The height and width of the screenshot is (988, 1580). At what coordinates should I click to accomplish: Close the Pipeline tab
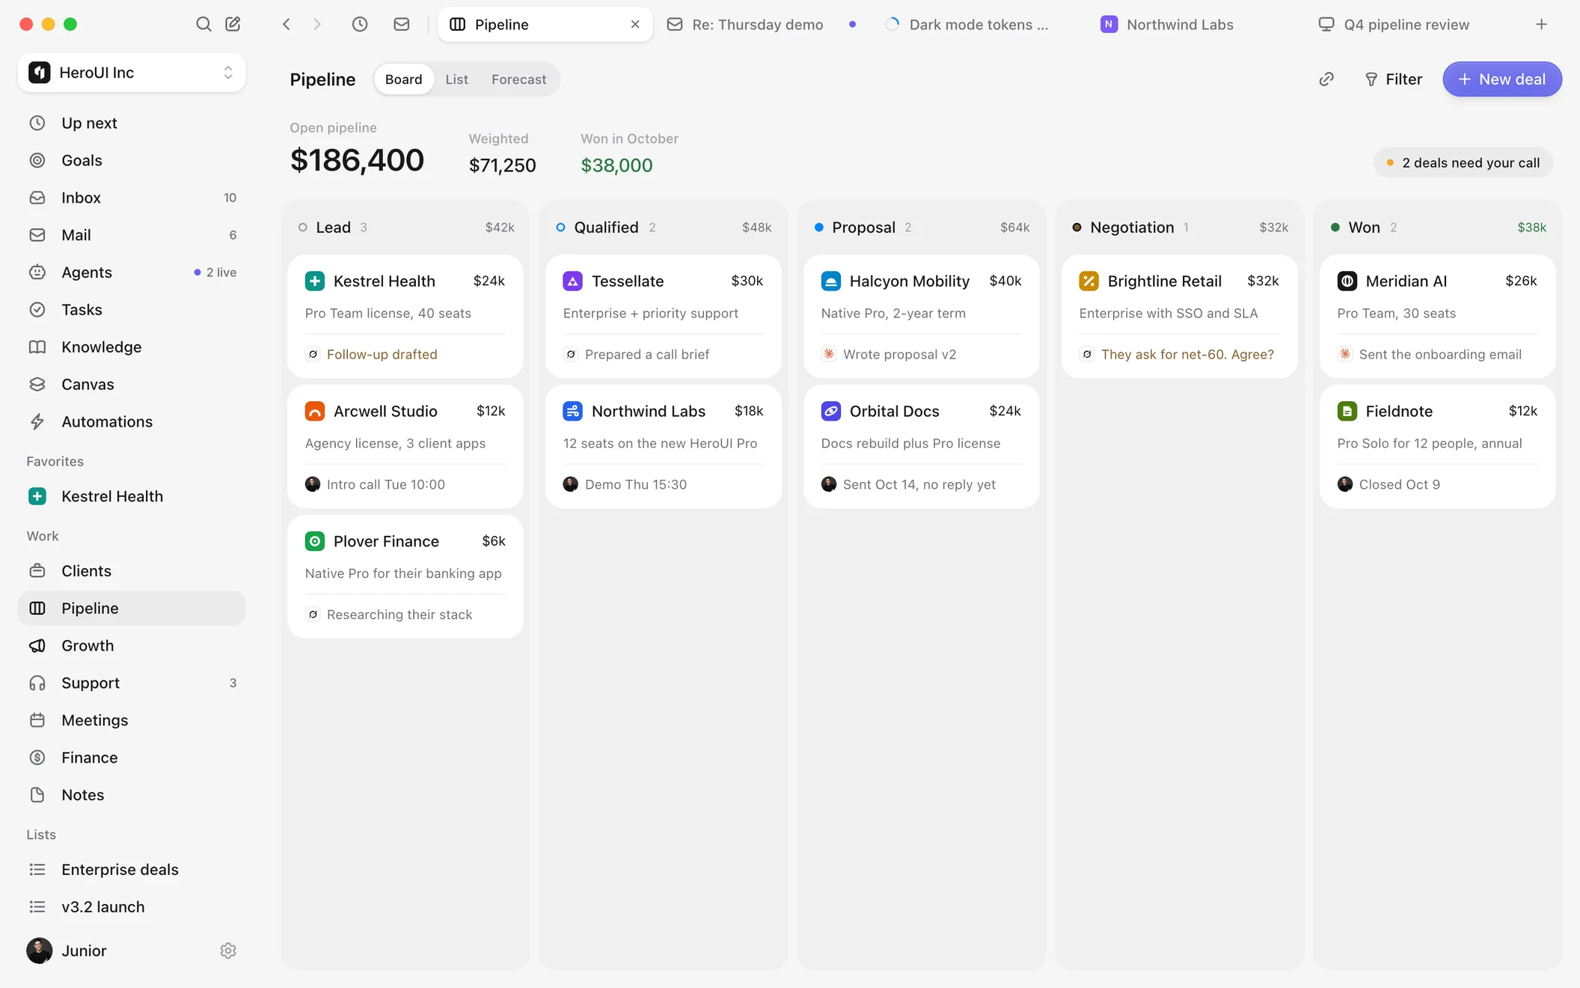[x=635, y=24]
